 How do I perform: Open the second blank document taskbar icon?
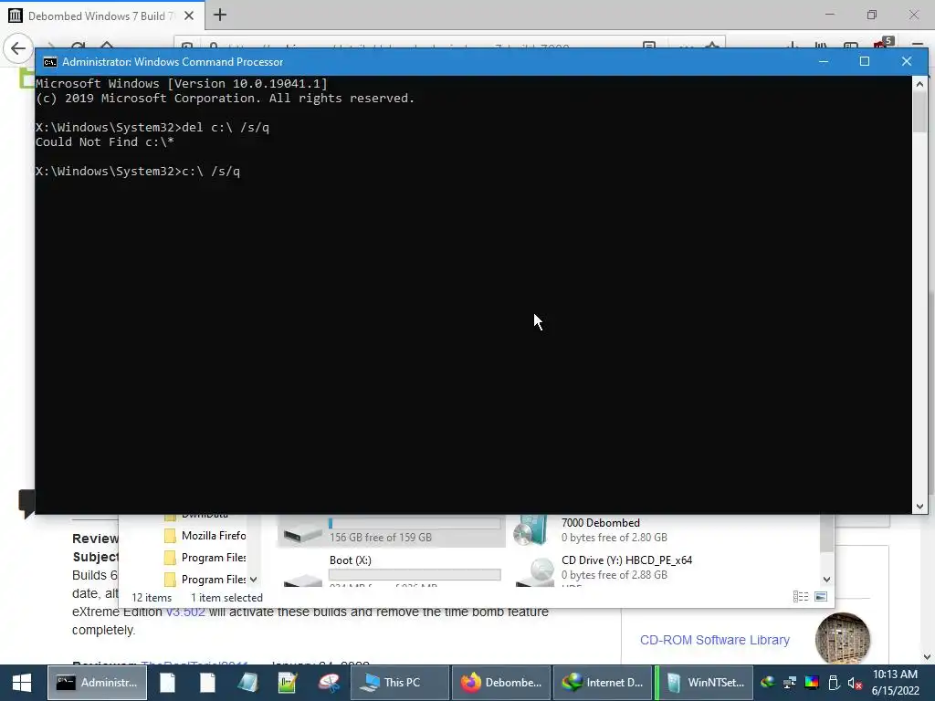pos(207,683)
